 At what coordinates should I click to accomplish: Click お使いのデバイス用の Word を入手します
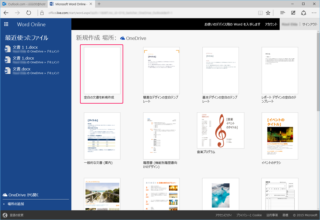tap(232, 24)
